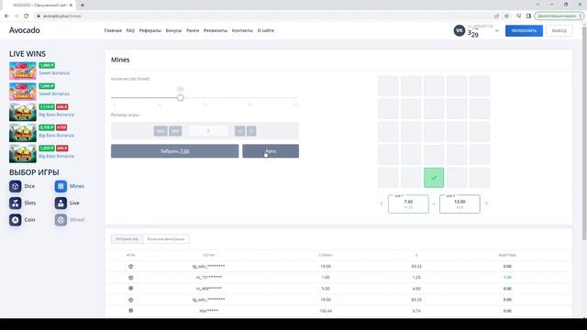
Task: Click the VK profile avatar
Action: tap(460, 30)
